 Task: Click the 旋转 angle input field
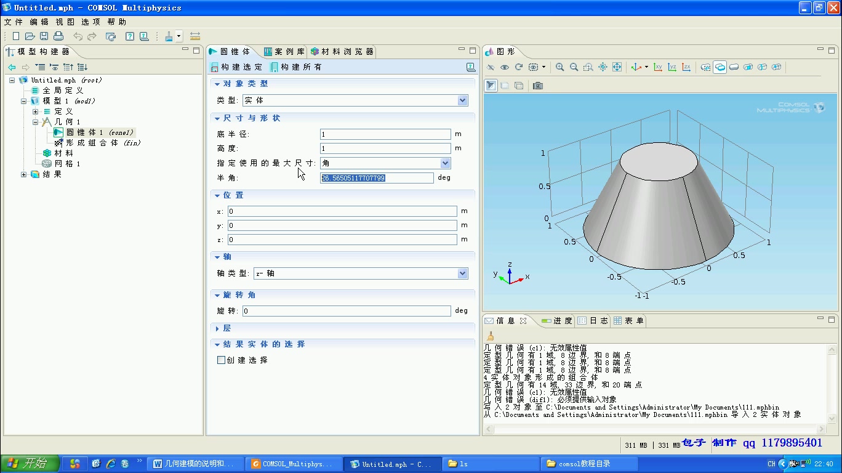[x=347, y=311]
